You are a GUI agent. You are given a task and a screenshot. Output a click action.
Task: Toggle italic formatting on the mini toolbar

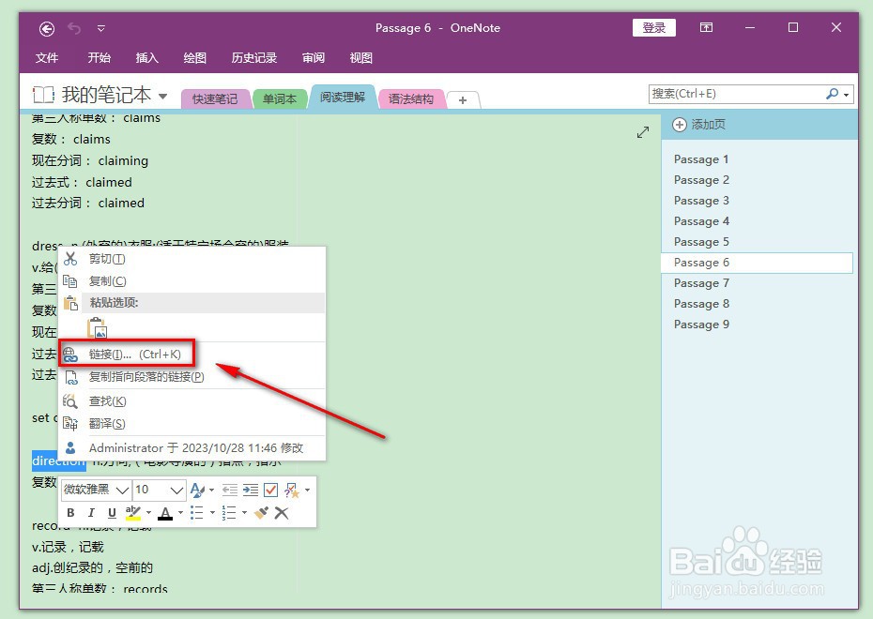91,512
